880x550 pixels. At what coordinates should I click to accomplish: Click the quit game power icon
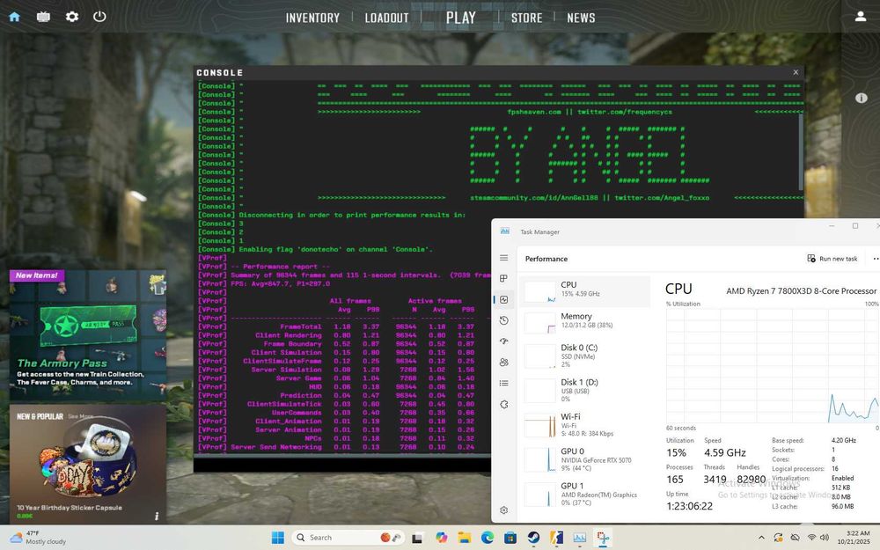(99, 17)
